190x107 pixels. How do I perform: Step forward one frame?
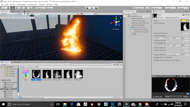point(96,8)
